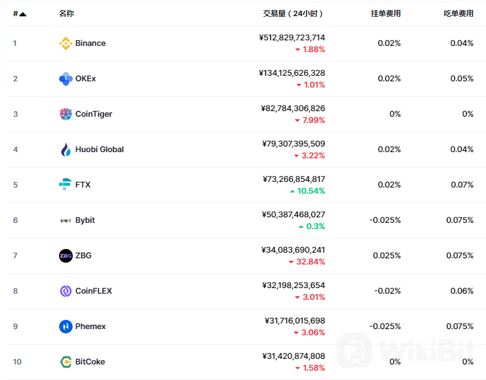Open the CoinTiger logo icon
The height and width of the screenshot is (380, 486).
(x=66, y=114)
